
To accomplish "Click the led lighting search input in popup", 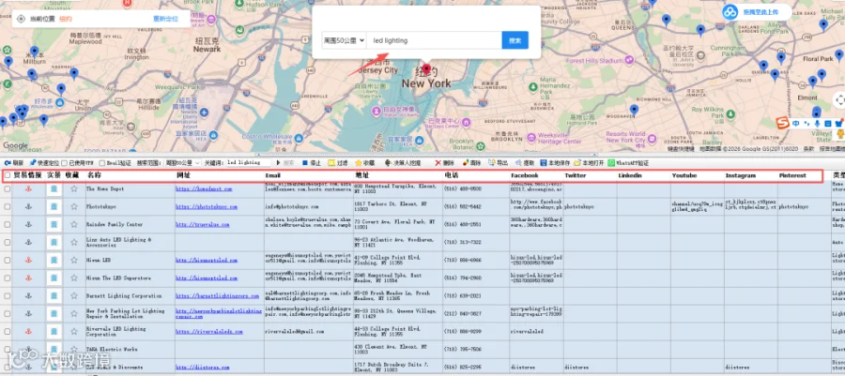I will click(x=434, y=39).
